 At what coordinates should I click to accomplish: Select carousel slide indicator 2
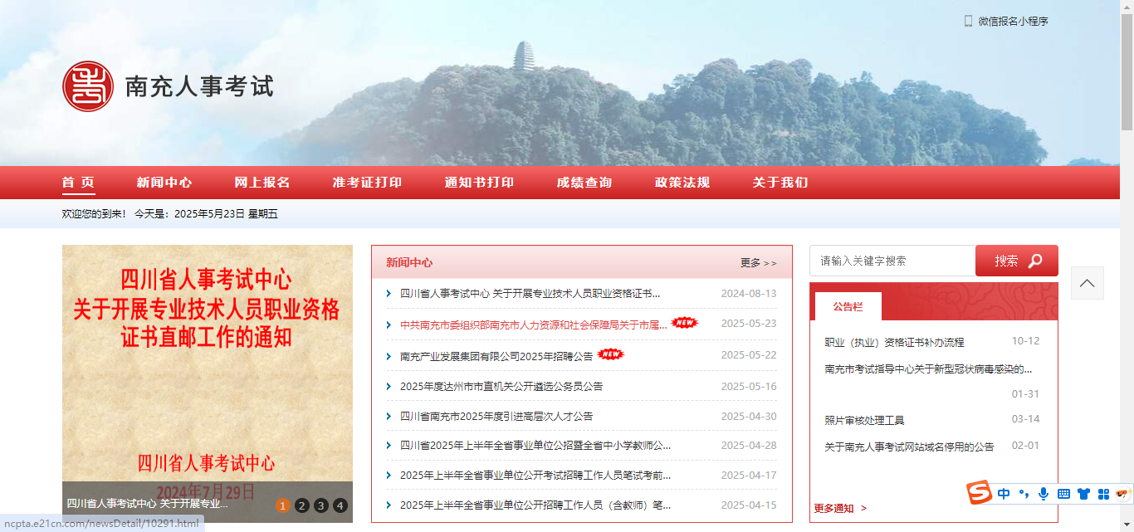[x=301, y=505]
